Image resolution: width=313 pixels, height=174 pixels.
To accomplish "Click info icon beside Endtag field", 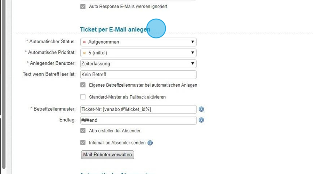I will coord(201,120).
